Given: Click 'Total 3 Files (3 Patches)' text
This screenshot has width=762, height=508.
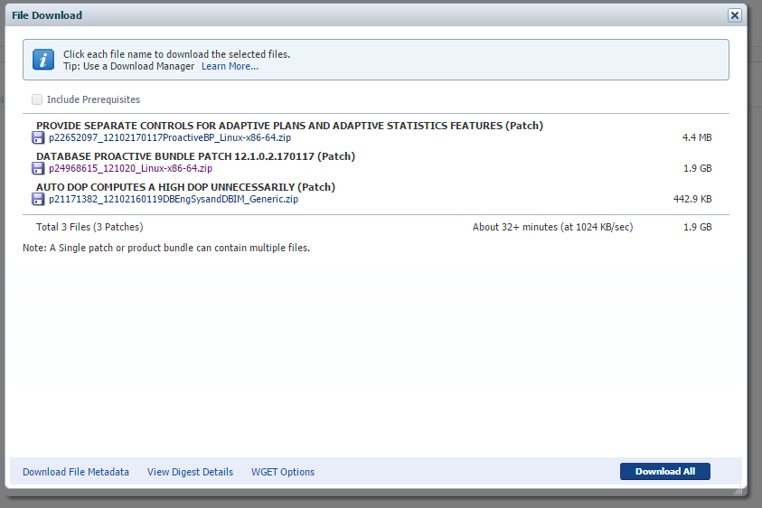Looking at the screenshot, I should point(89,227).
